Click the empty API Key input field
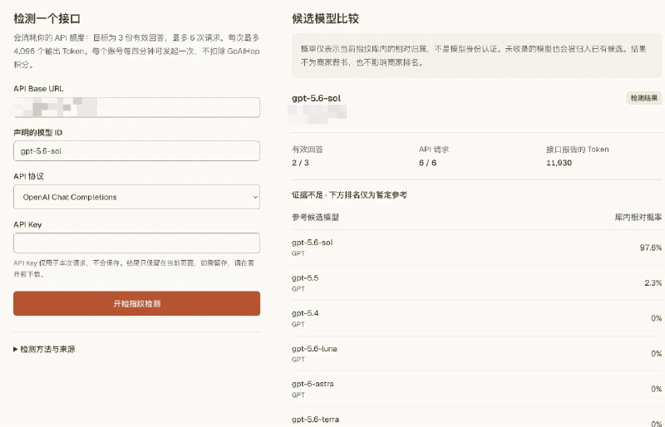665x427 pixels. click(x=136, y=243)
